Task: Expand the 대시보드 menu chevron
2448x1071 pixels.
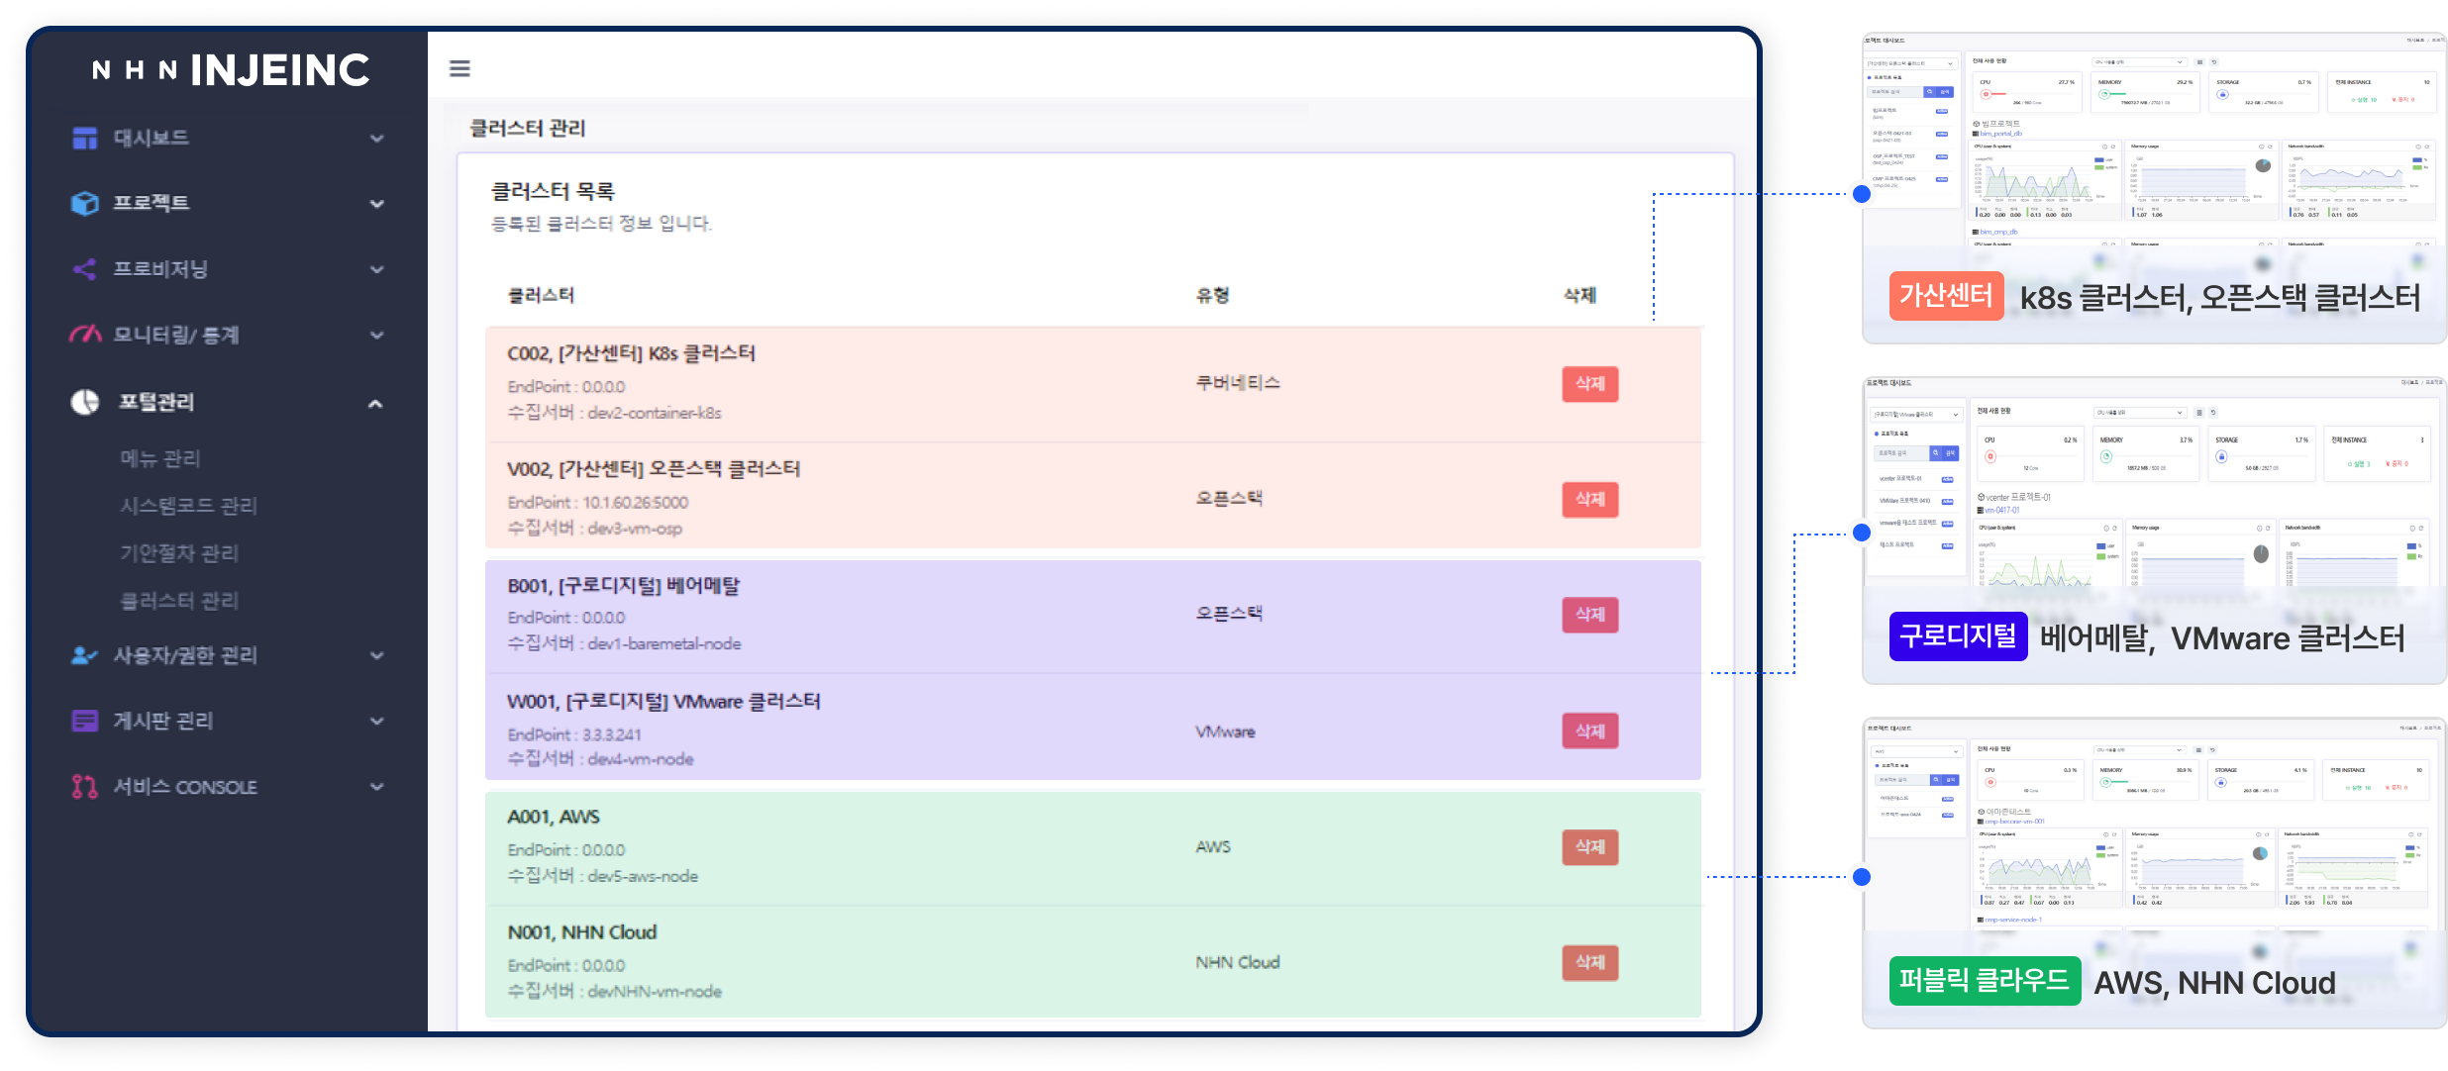Action: point(376,139)
